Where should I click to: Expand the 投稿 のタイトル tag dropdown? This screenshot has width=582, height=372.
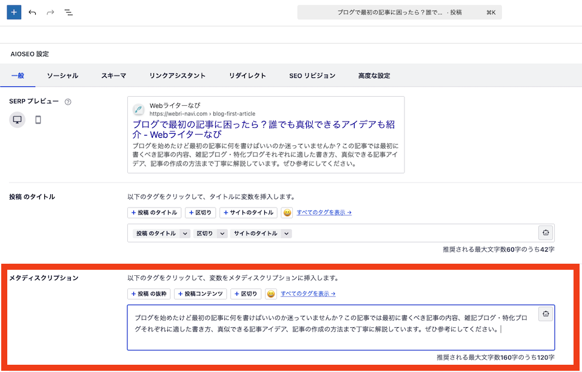[x=185, y=233]
